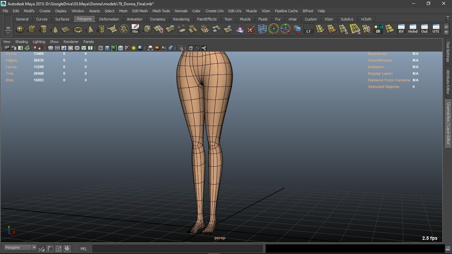452x254 pixels.
Task: Toggle smooth shade all display
Action: (107, 48)
